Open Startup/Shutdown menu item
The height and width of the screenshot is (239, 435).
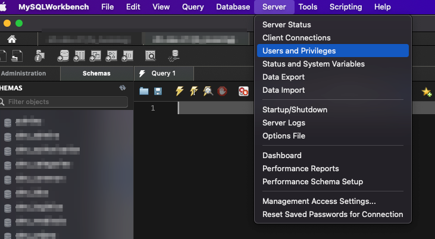point(333,109)
